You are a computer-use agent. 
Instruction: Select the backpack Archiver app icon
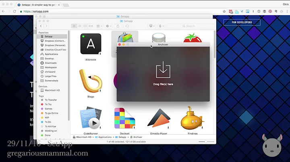125,37
